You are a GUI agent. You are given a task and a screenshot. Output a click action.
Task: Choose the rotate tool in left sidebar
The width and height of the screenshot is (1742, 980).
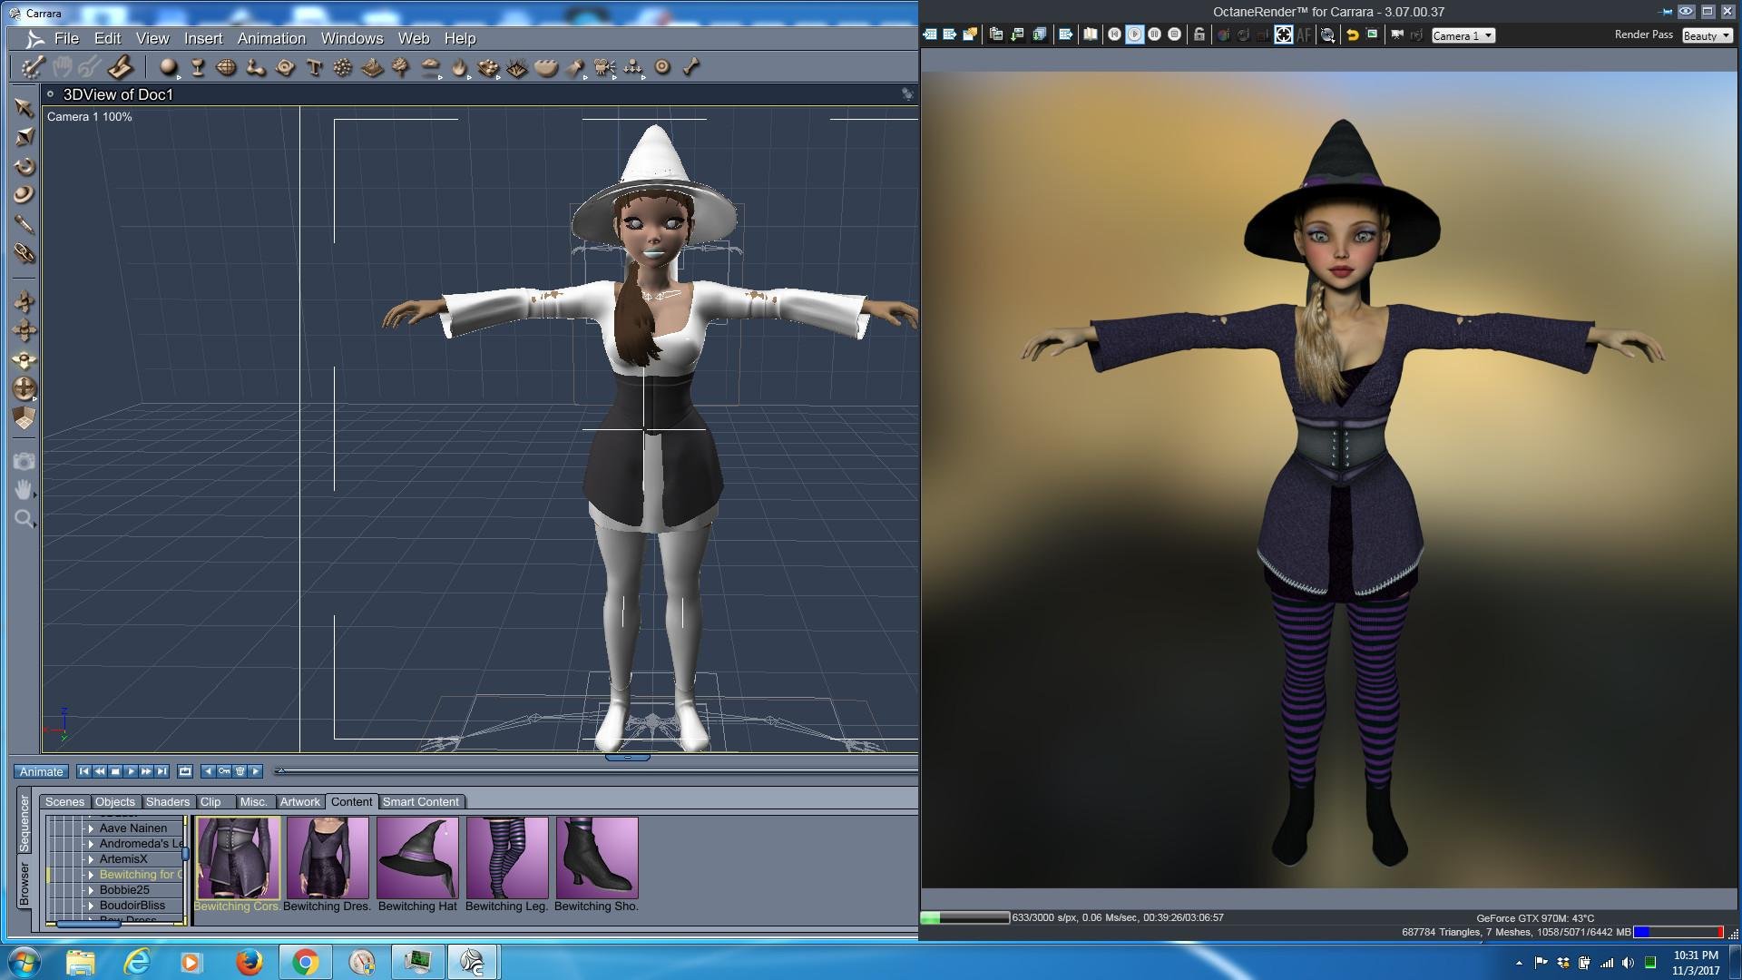click(24, 166)
